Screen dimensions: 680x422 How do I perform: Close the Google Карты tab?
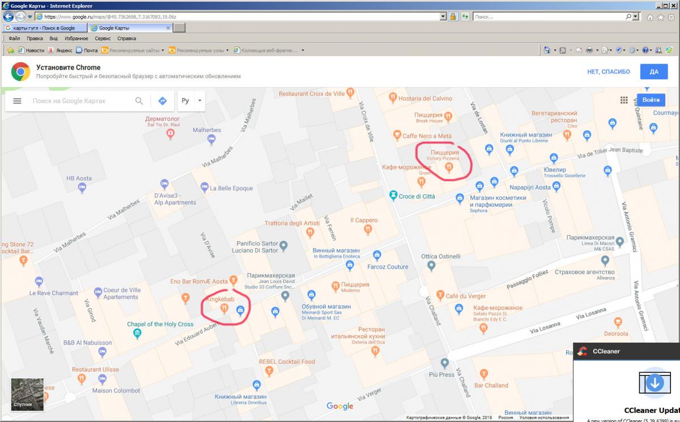pyautogui.click(x=168, y=28)
